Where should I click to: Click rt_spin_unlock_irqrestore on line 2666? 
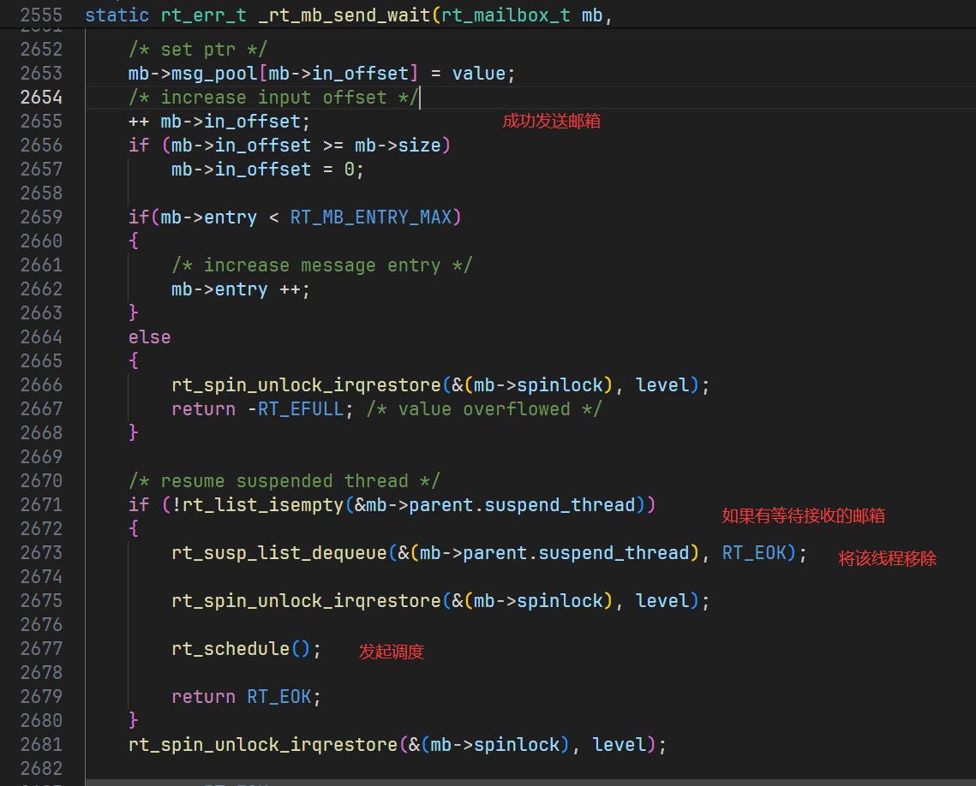pyautogui.click(x=306, y=385)
